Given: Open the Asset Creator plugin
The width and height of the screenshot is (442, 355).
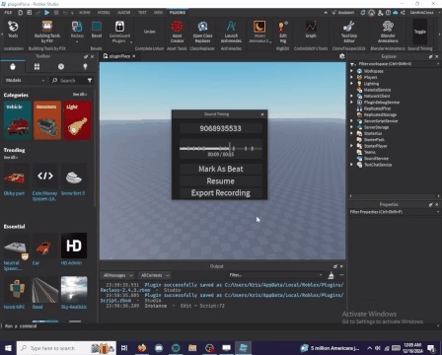Looking at the screenshot, I should point(177,32).
